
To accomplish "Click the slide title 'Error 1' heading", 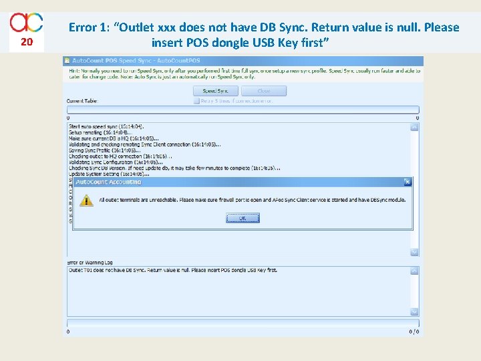I will click(264, 34).
